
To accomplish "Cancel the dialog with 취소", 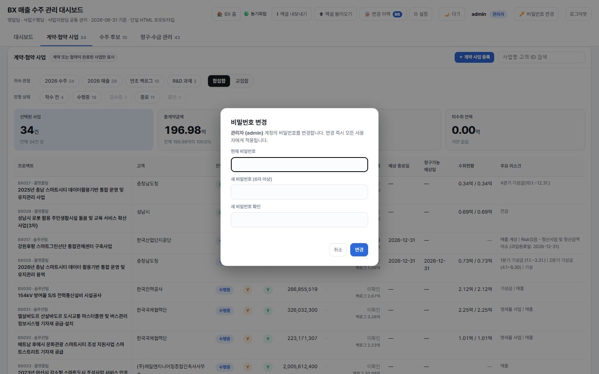I will 338,250.
